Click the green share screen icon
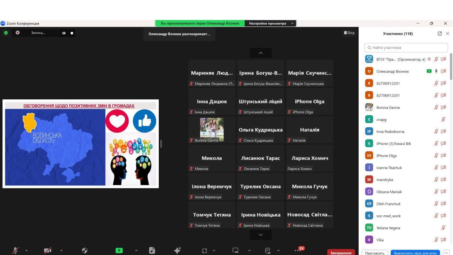This screenshot has width=453, height=255. point(119,250)
